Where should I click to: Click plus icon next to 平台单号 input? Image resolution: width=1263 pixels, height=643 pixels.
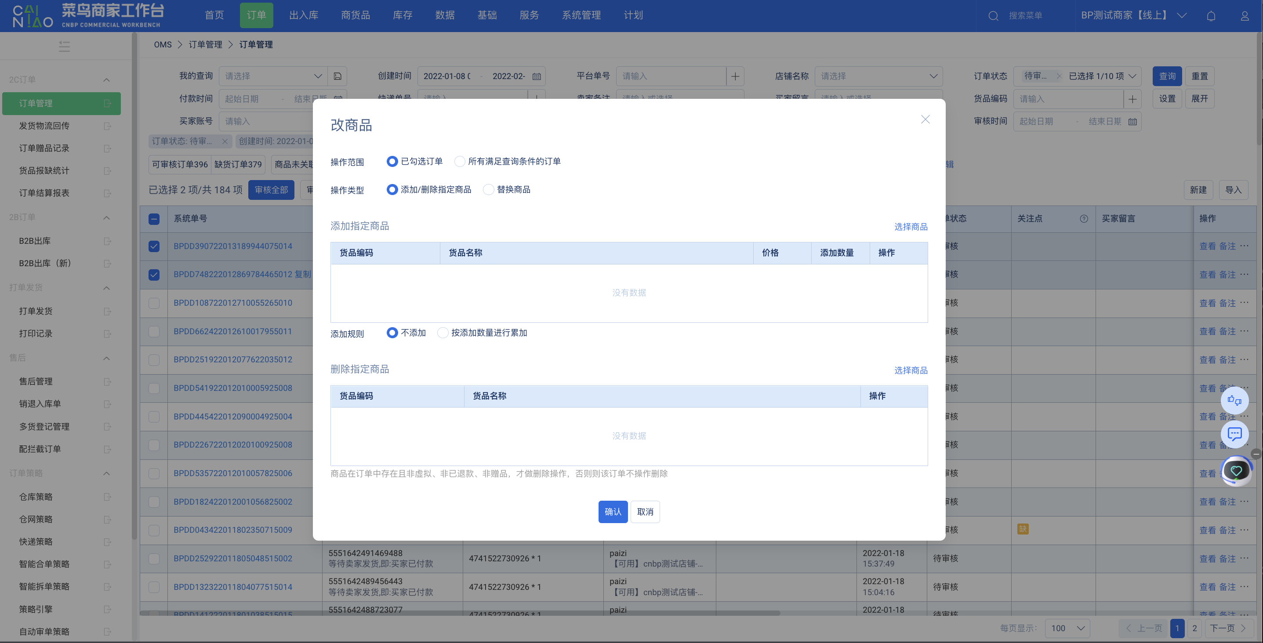coord(735,76)
